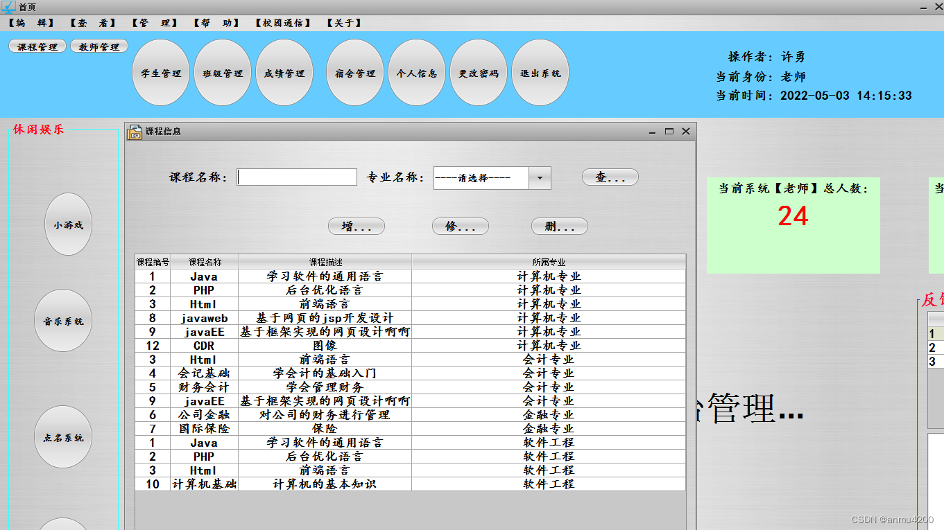Open the 【关于】 menu

[344, 23]
